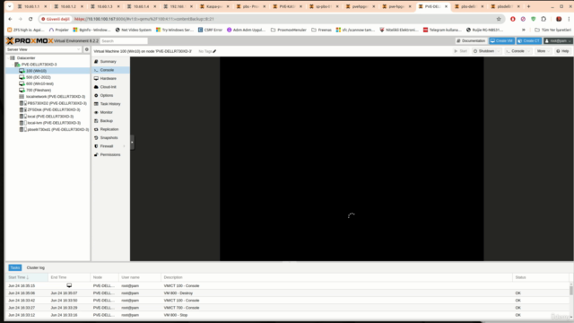The width and height of the screenshot is (574, 323).
Task: Open the Projeler bookmark
Action: [x=59, y=30]
